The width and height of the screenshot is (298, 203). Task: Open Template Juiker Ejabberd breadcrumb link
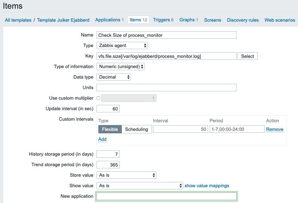coord(63,20)
